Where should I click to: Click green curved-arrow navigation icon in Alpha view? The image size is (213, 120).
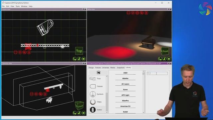point(75,59)
